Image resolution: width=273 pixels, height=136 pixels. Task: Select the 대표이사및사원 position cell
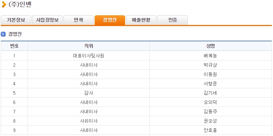[x=89, y=56]
